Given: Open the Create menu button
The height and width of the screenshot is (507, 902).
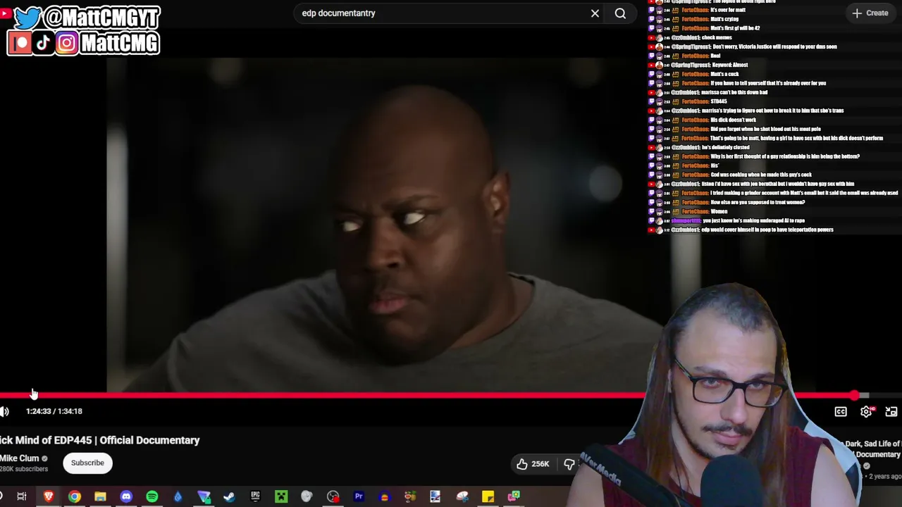Looking at the screenshot, I should point(870,13).
